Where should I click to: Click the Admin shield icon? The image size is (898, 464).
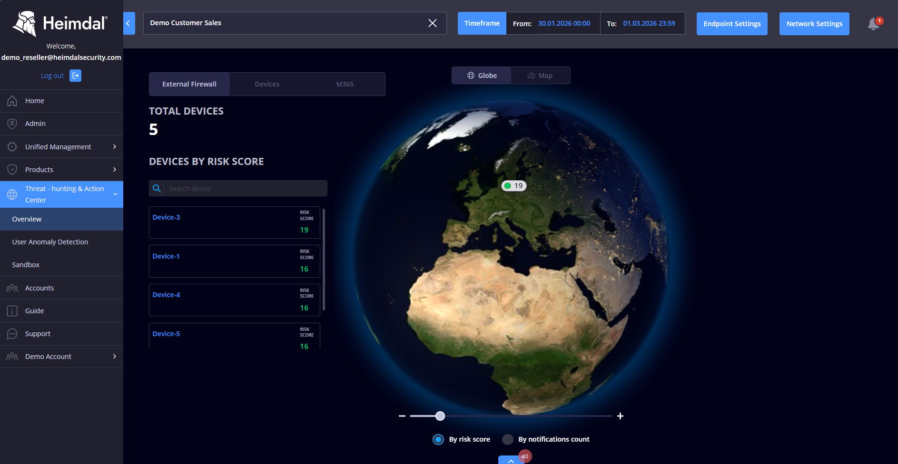(x=12, y=124)
